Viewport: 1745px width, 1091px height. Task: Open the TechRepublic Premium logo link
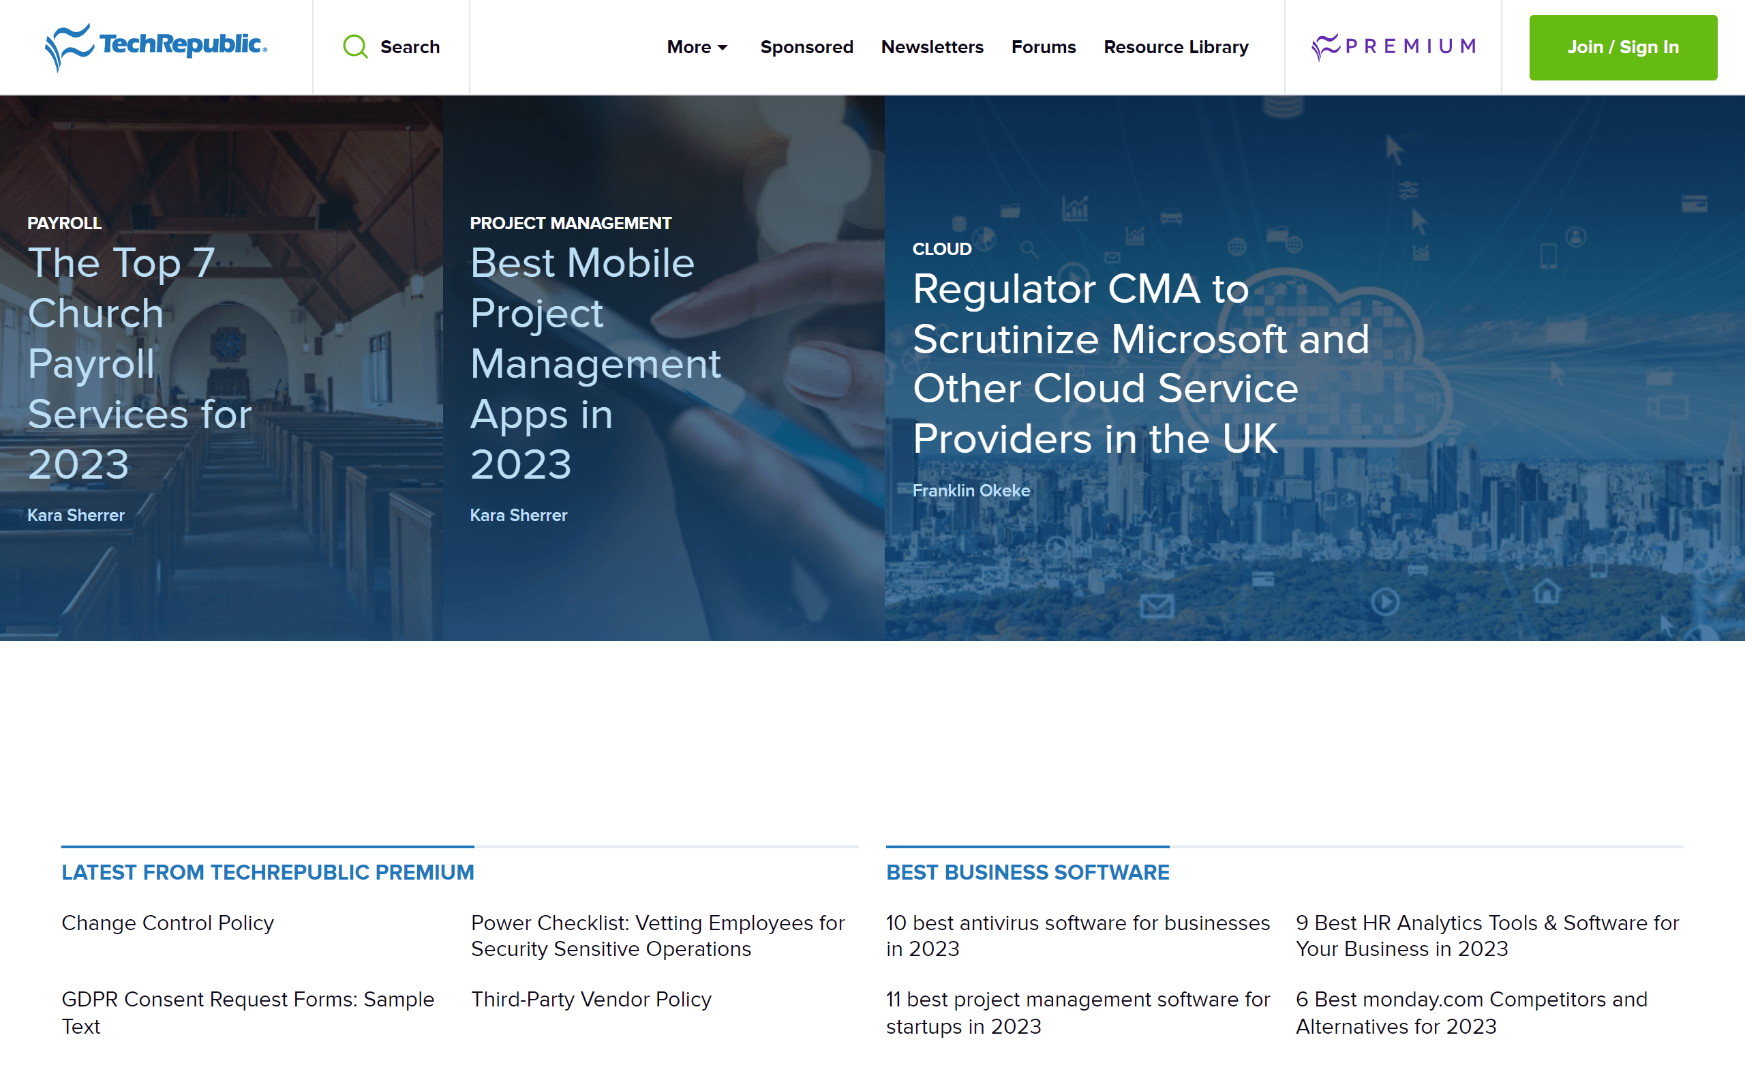pyautogui.click(x=1393, y=47)
